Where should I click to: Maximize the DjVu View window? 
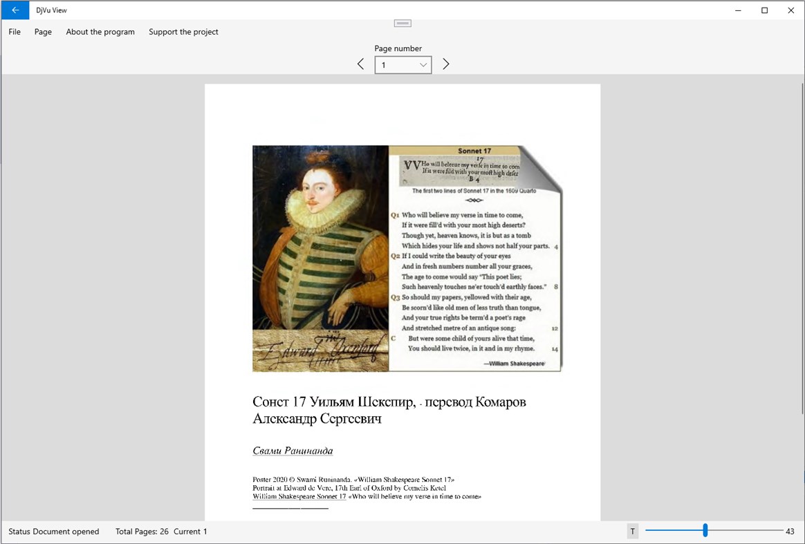pos(764,10)
